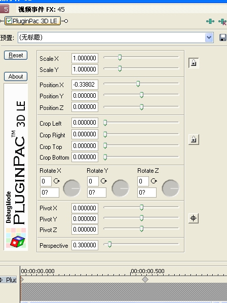Screen dimensions: 227x303
Task: Toggle the Crop values lock icon
Action: [194, 139]
